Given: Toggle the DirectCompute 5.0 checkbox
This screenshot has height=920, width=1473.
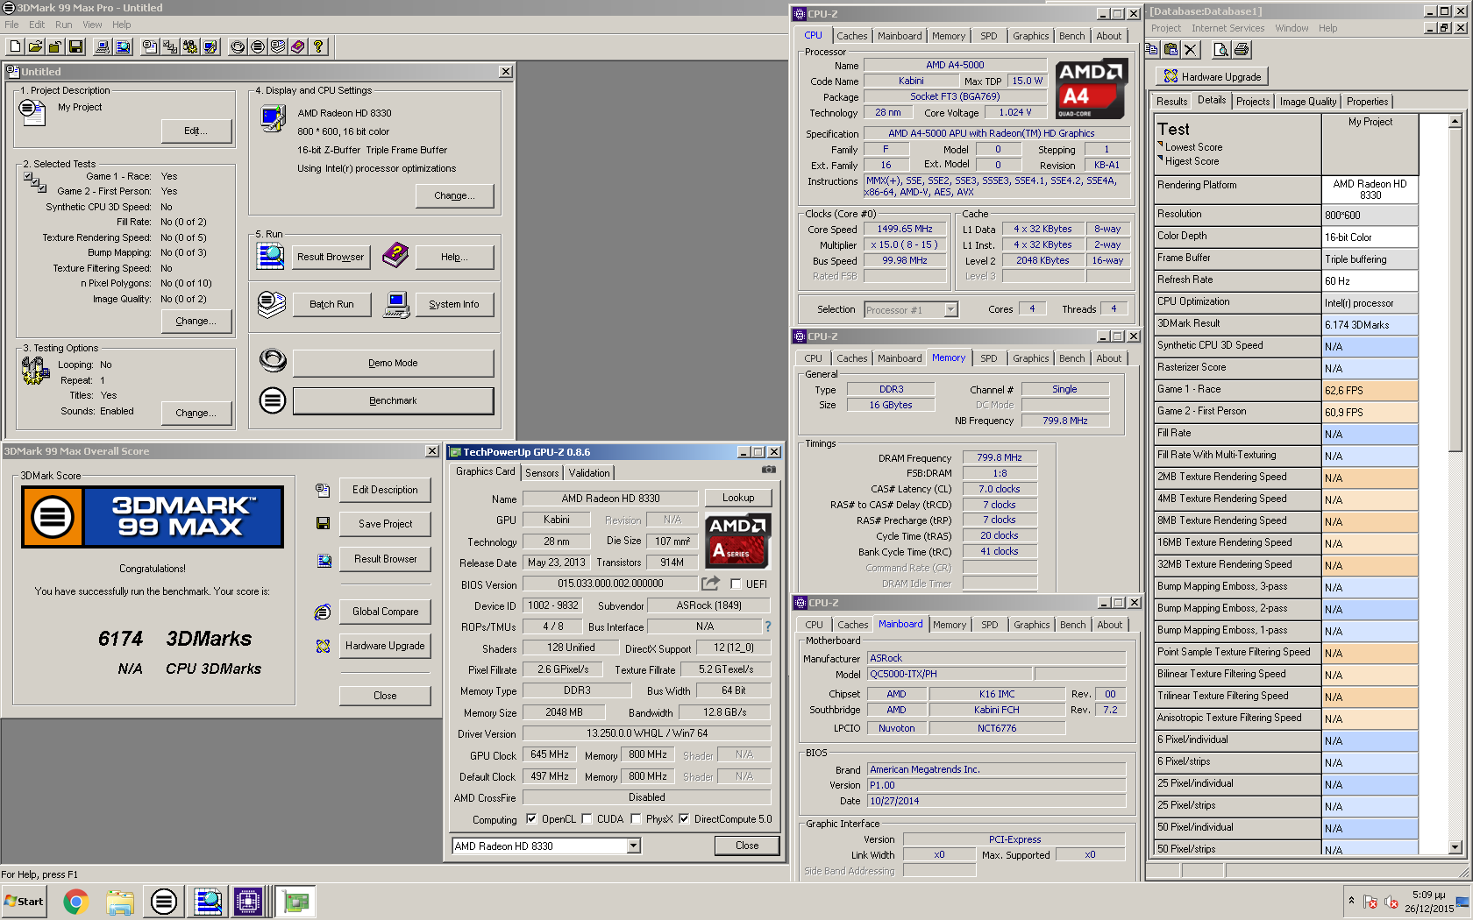Looking at the screenshot, I should [684, 819].
